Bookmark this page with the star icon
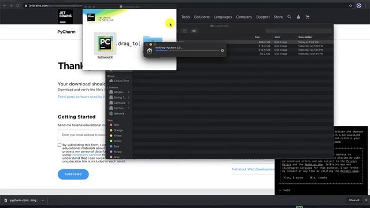The height and width of the screenshot is (208, 370). (351, 6)
